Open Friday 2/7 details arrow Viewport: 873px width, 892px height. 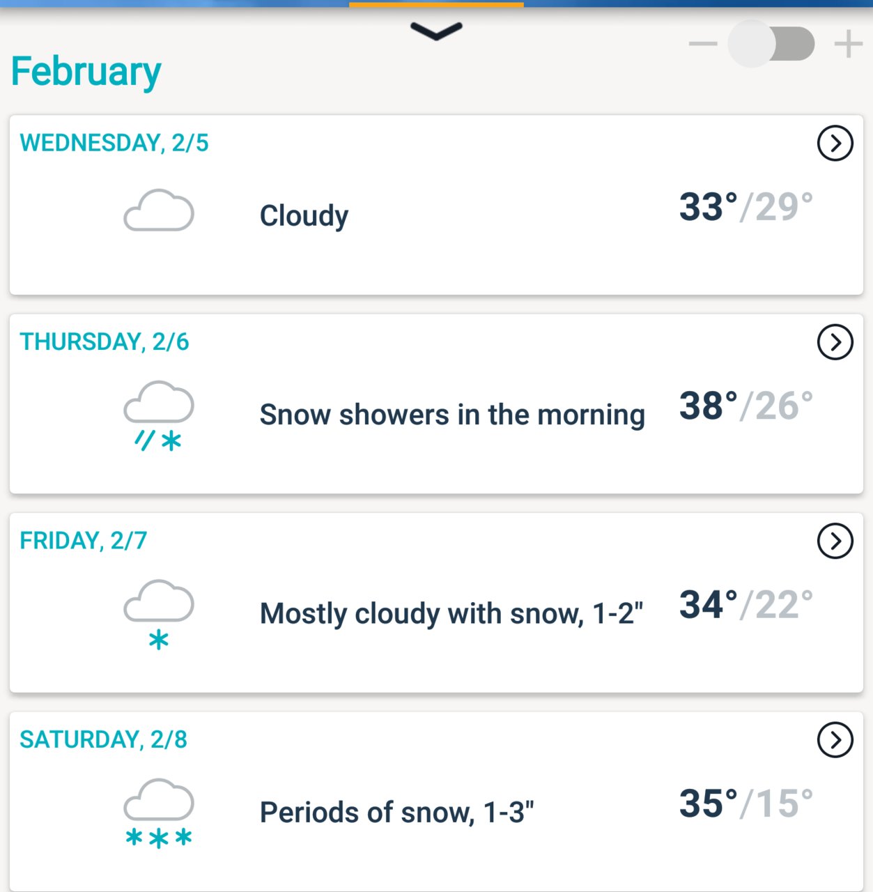point(835,541)
